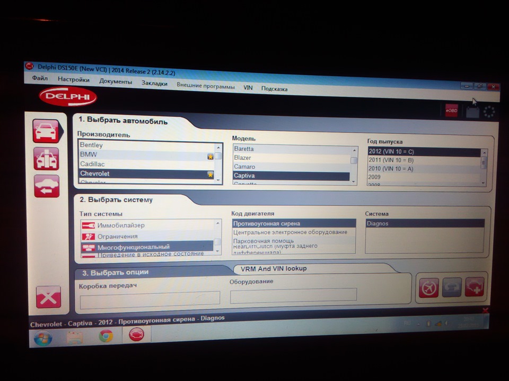509x381 pixels.
Task: Select Противоугонная сирена entry
Action: click(x=294, y=223)
